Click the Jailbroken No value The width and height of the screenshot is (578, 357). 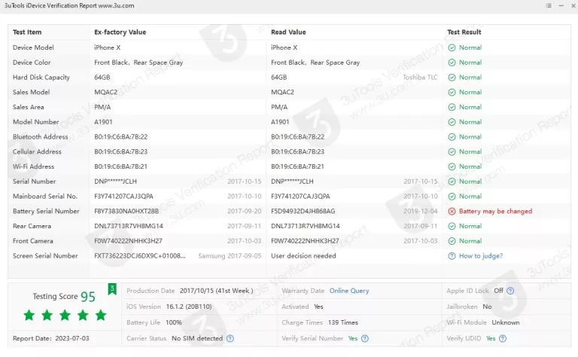(x=487, y=307)
